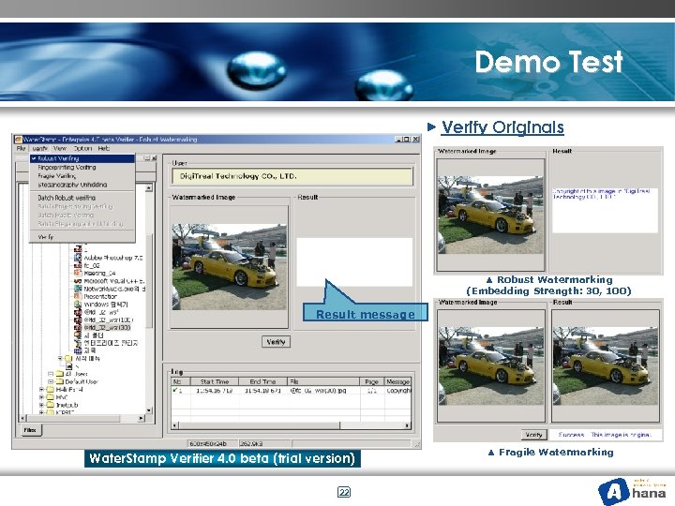Open the Option menu
Image resolution: width=675 pixels, height=506 pixels.
(x=82, y=148)
